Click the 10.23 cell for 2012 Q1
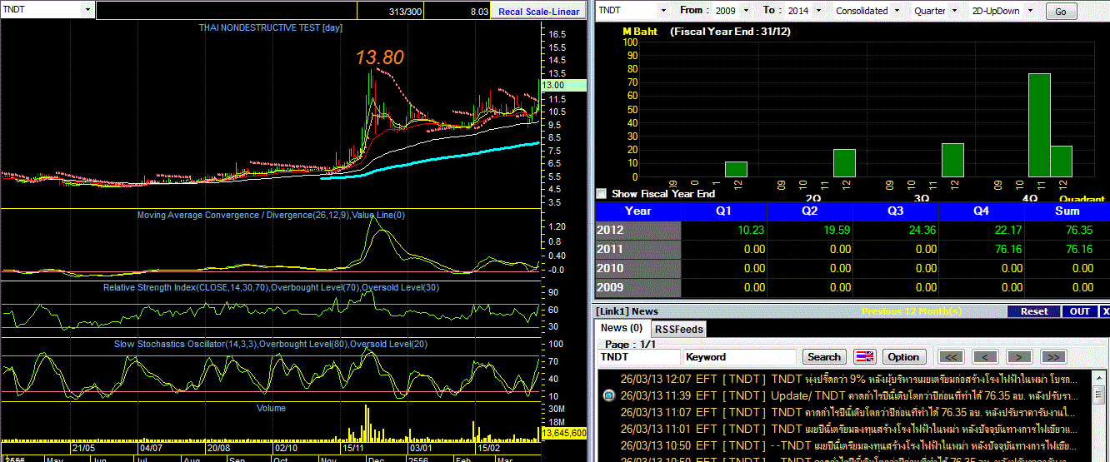1110x462 pixels. coord(724,230)
